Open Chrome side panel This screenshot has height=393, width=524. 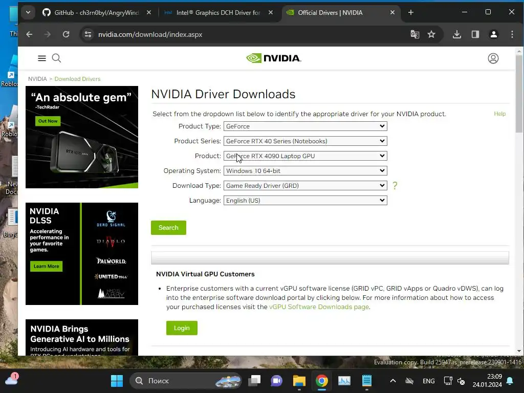[x=475, y=34]
